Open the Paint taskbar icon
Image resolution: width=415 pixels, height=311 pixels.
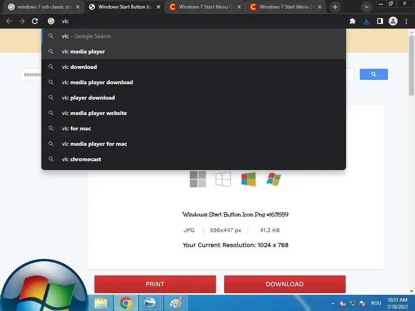pos(176,303)
